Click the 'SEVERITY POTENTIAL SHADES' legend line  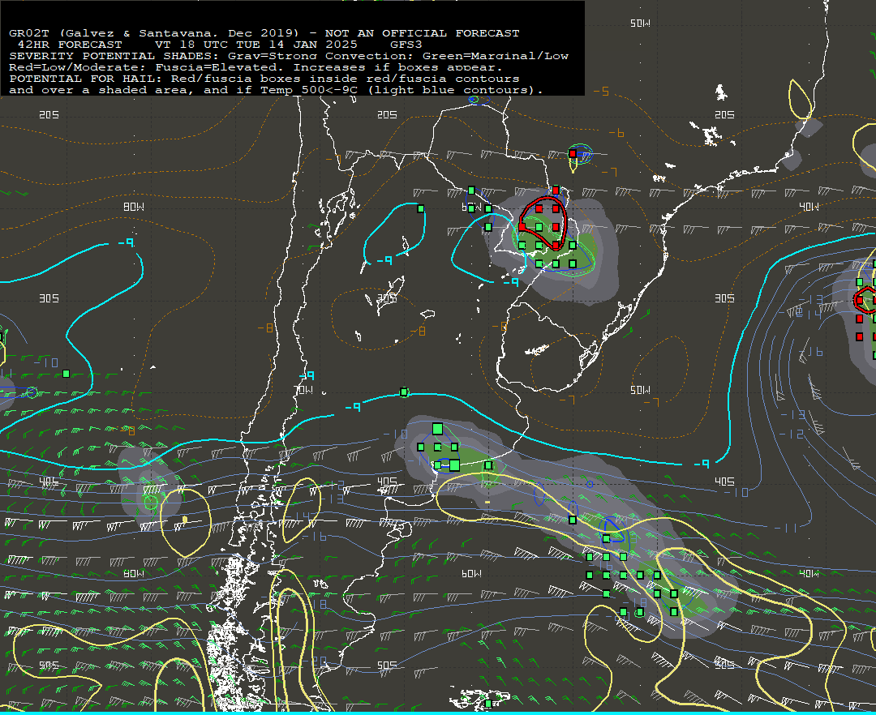click(x=289, y=56)
